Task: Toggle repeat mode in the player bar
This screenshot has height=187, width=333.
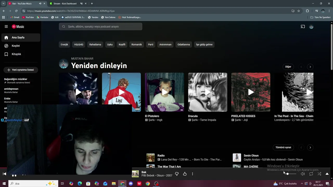Action: click(x=311, y=174)
